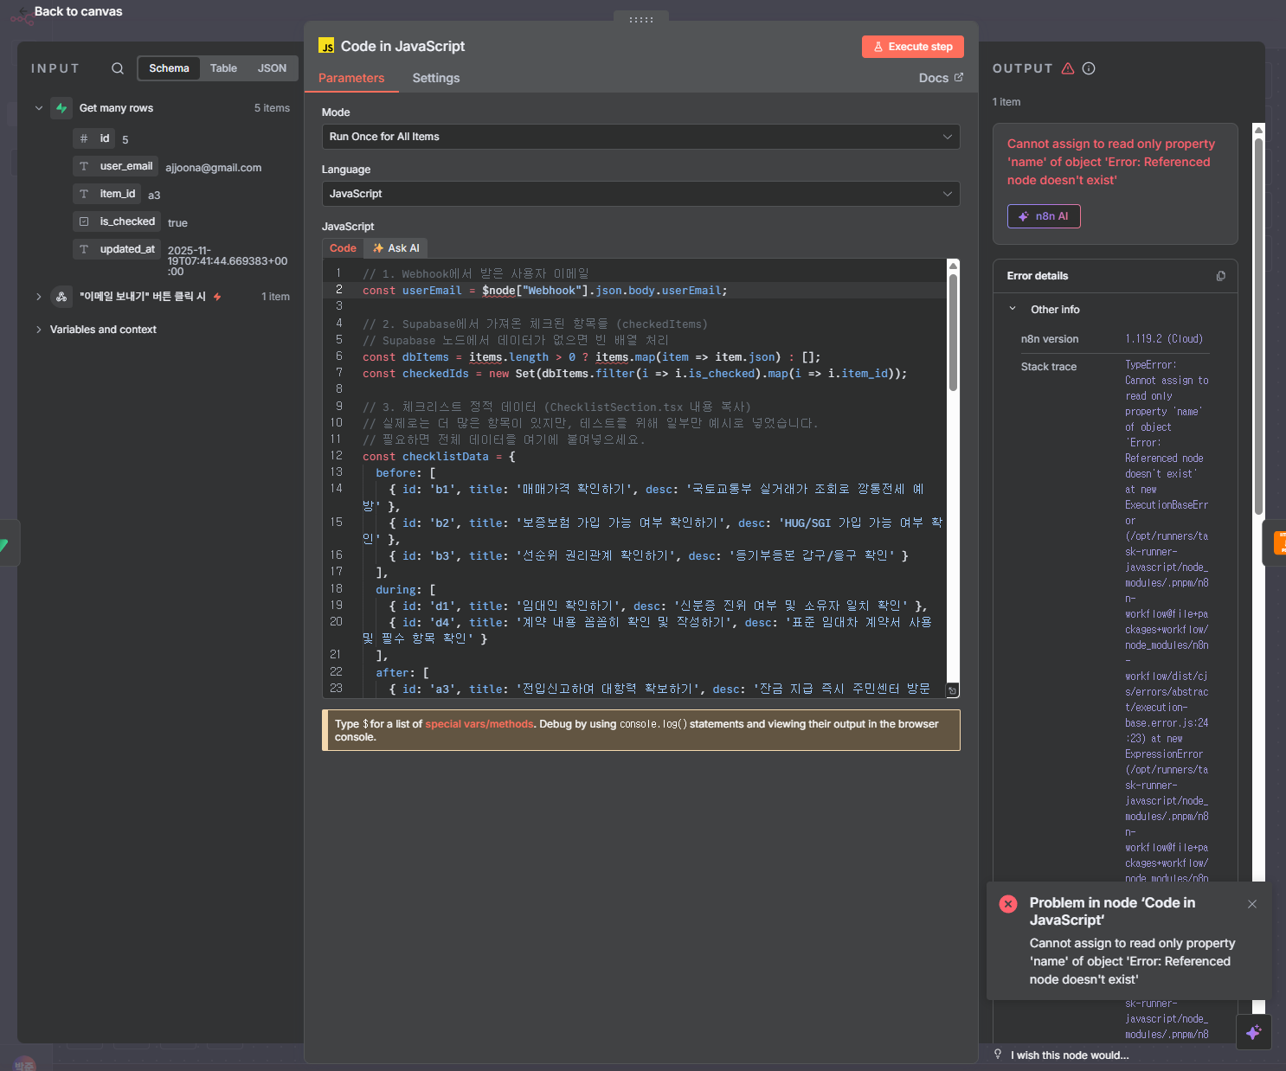Click the search icon in Input panel

tap(118, 68)
